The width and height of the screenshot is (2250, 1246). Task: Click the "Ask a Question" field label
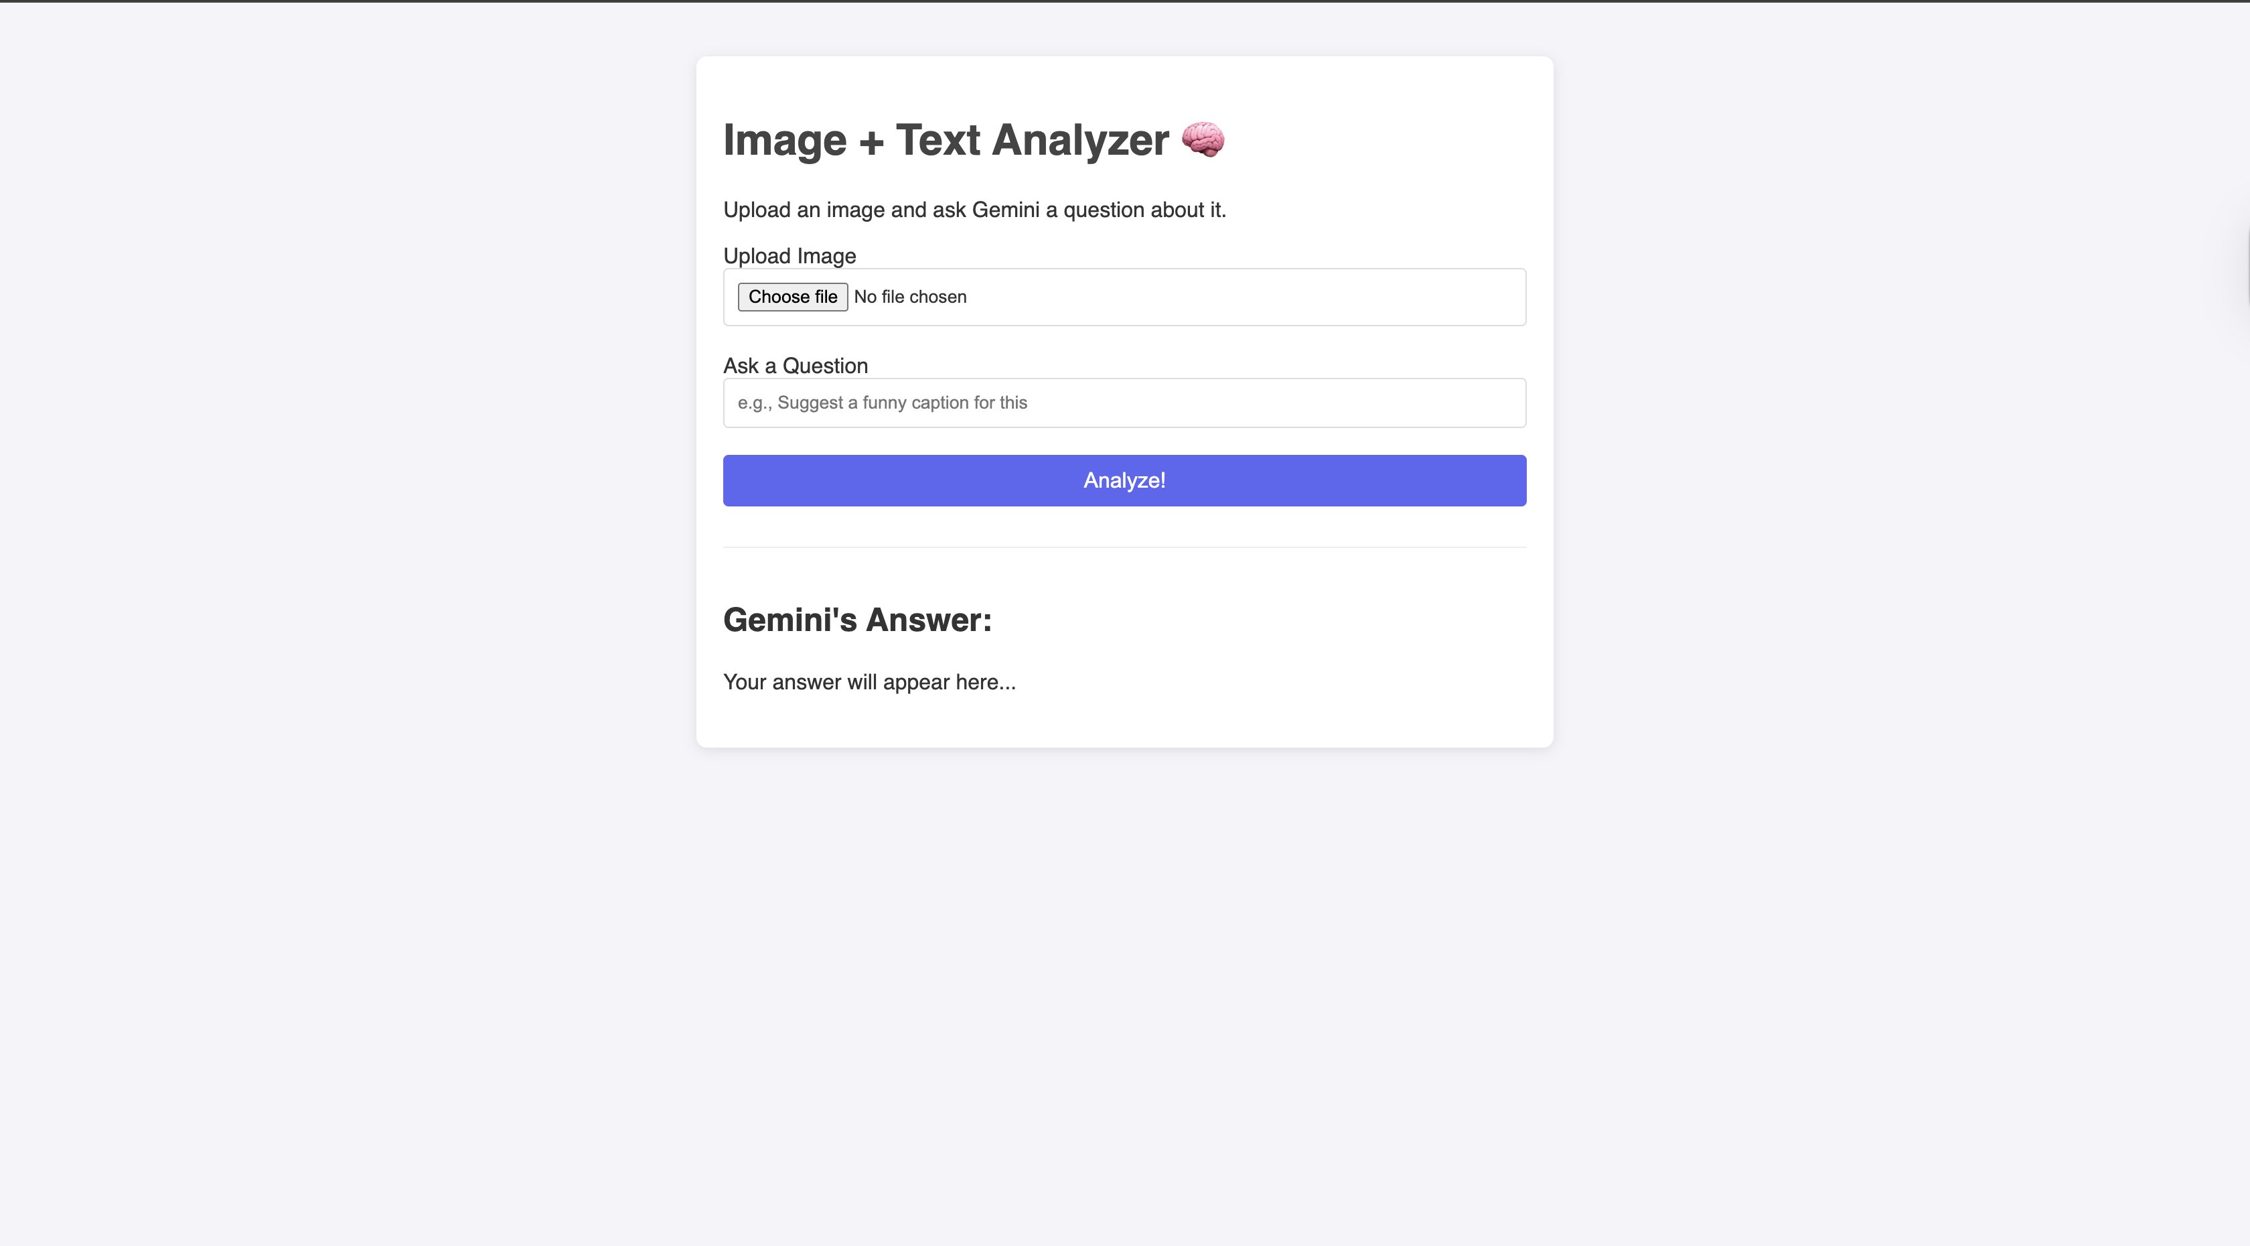pos(795,366)
